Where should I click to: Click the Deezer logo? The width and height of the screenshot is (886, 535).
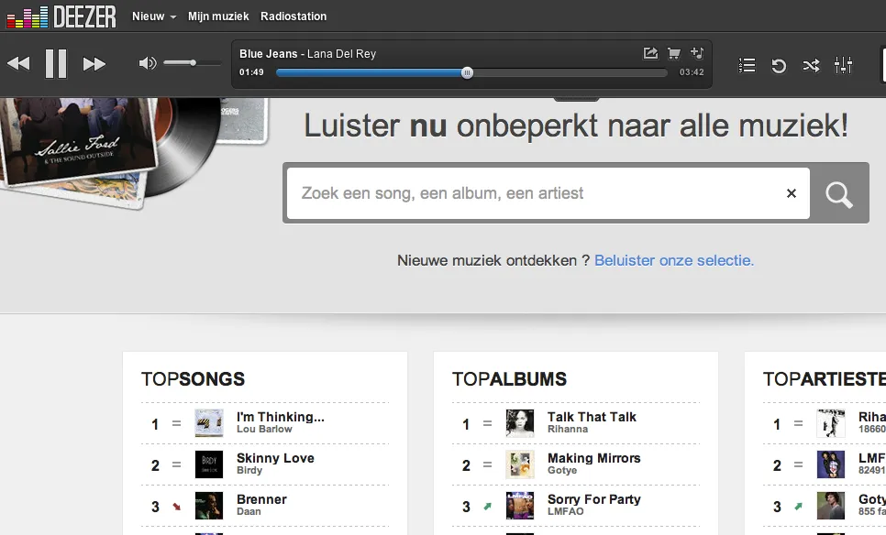(x=61, y=16)
